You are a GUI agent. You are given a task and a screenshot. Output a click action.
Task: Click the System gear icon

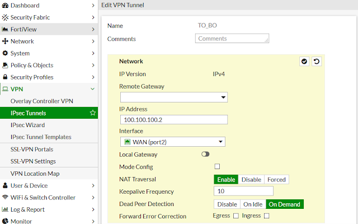pyautogui.click(x=5, y=53)
